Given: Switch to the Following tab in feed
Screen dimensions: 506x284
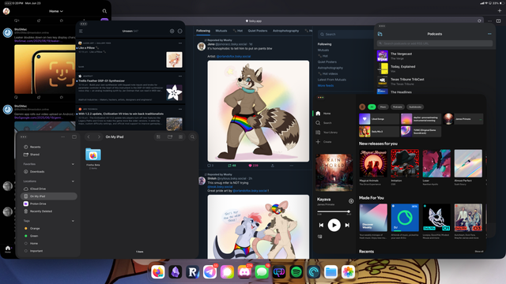Looking at the screenshot, I should pos(203,31).
